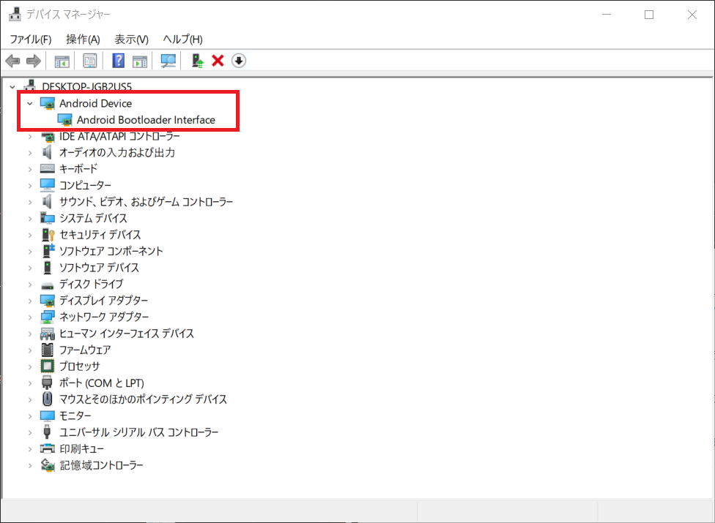
Task: Scan for hardware changes via monitor icon
Action: point(168,61)
